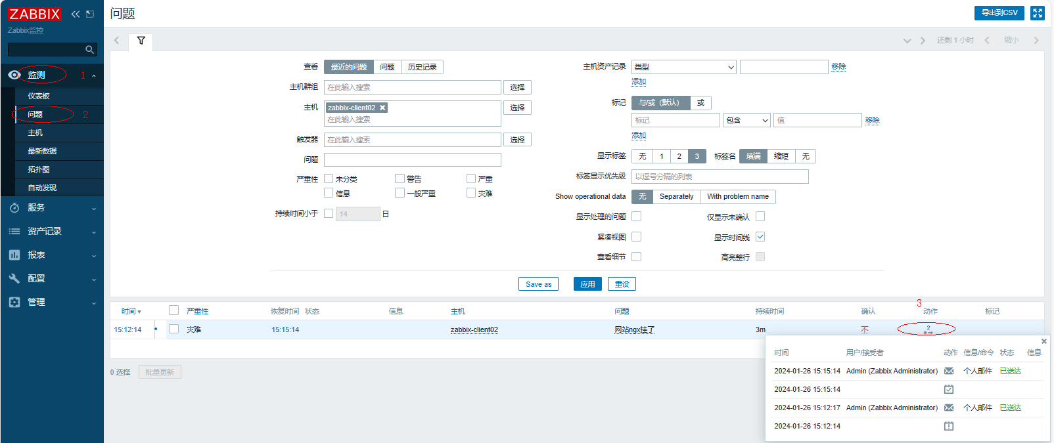Expand the 报表 sidebar section
1054x443 pixels.
(52, 255)
